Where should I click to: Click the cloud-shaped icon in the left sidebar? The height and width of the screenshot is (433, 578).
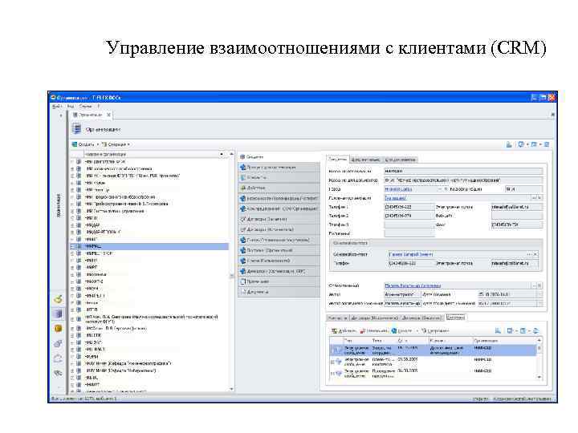[59, 358]
